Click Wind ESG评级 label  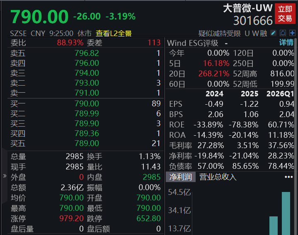[193, 43]
